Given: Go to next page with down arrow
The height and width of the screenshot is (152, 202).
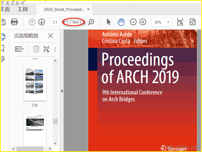Looking at the screenshot, I should point(42,22).
